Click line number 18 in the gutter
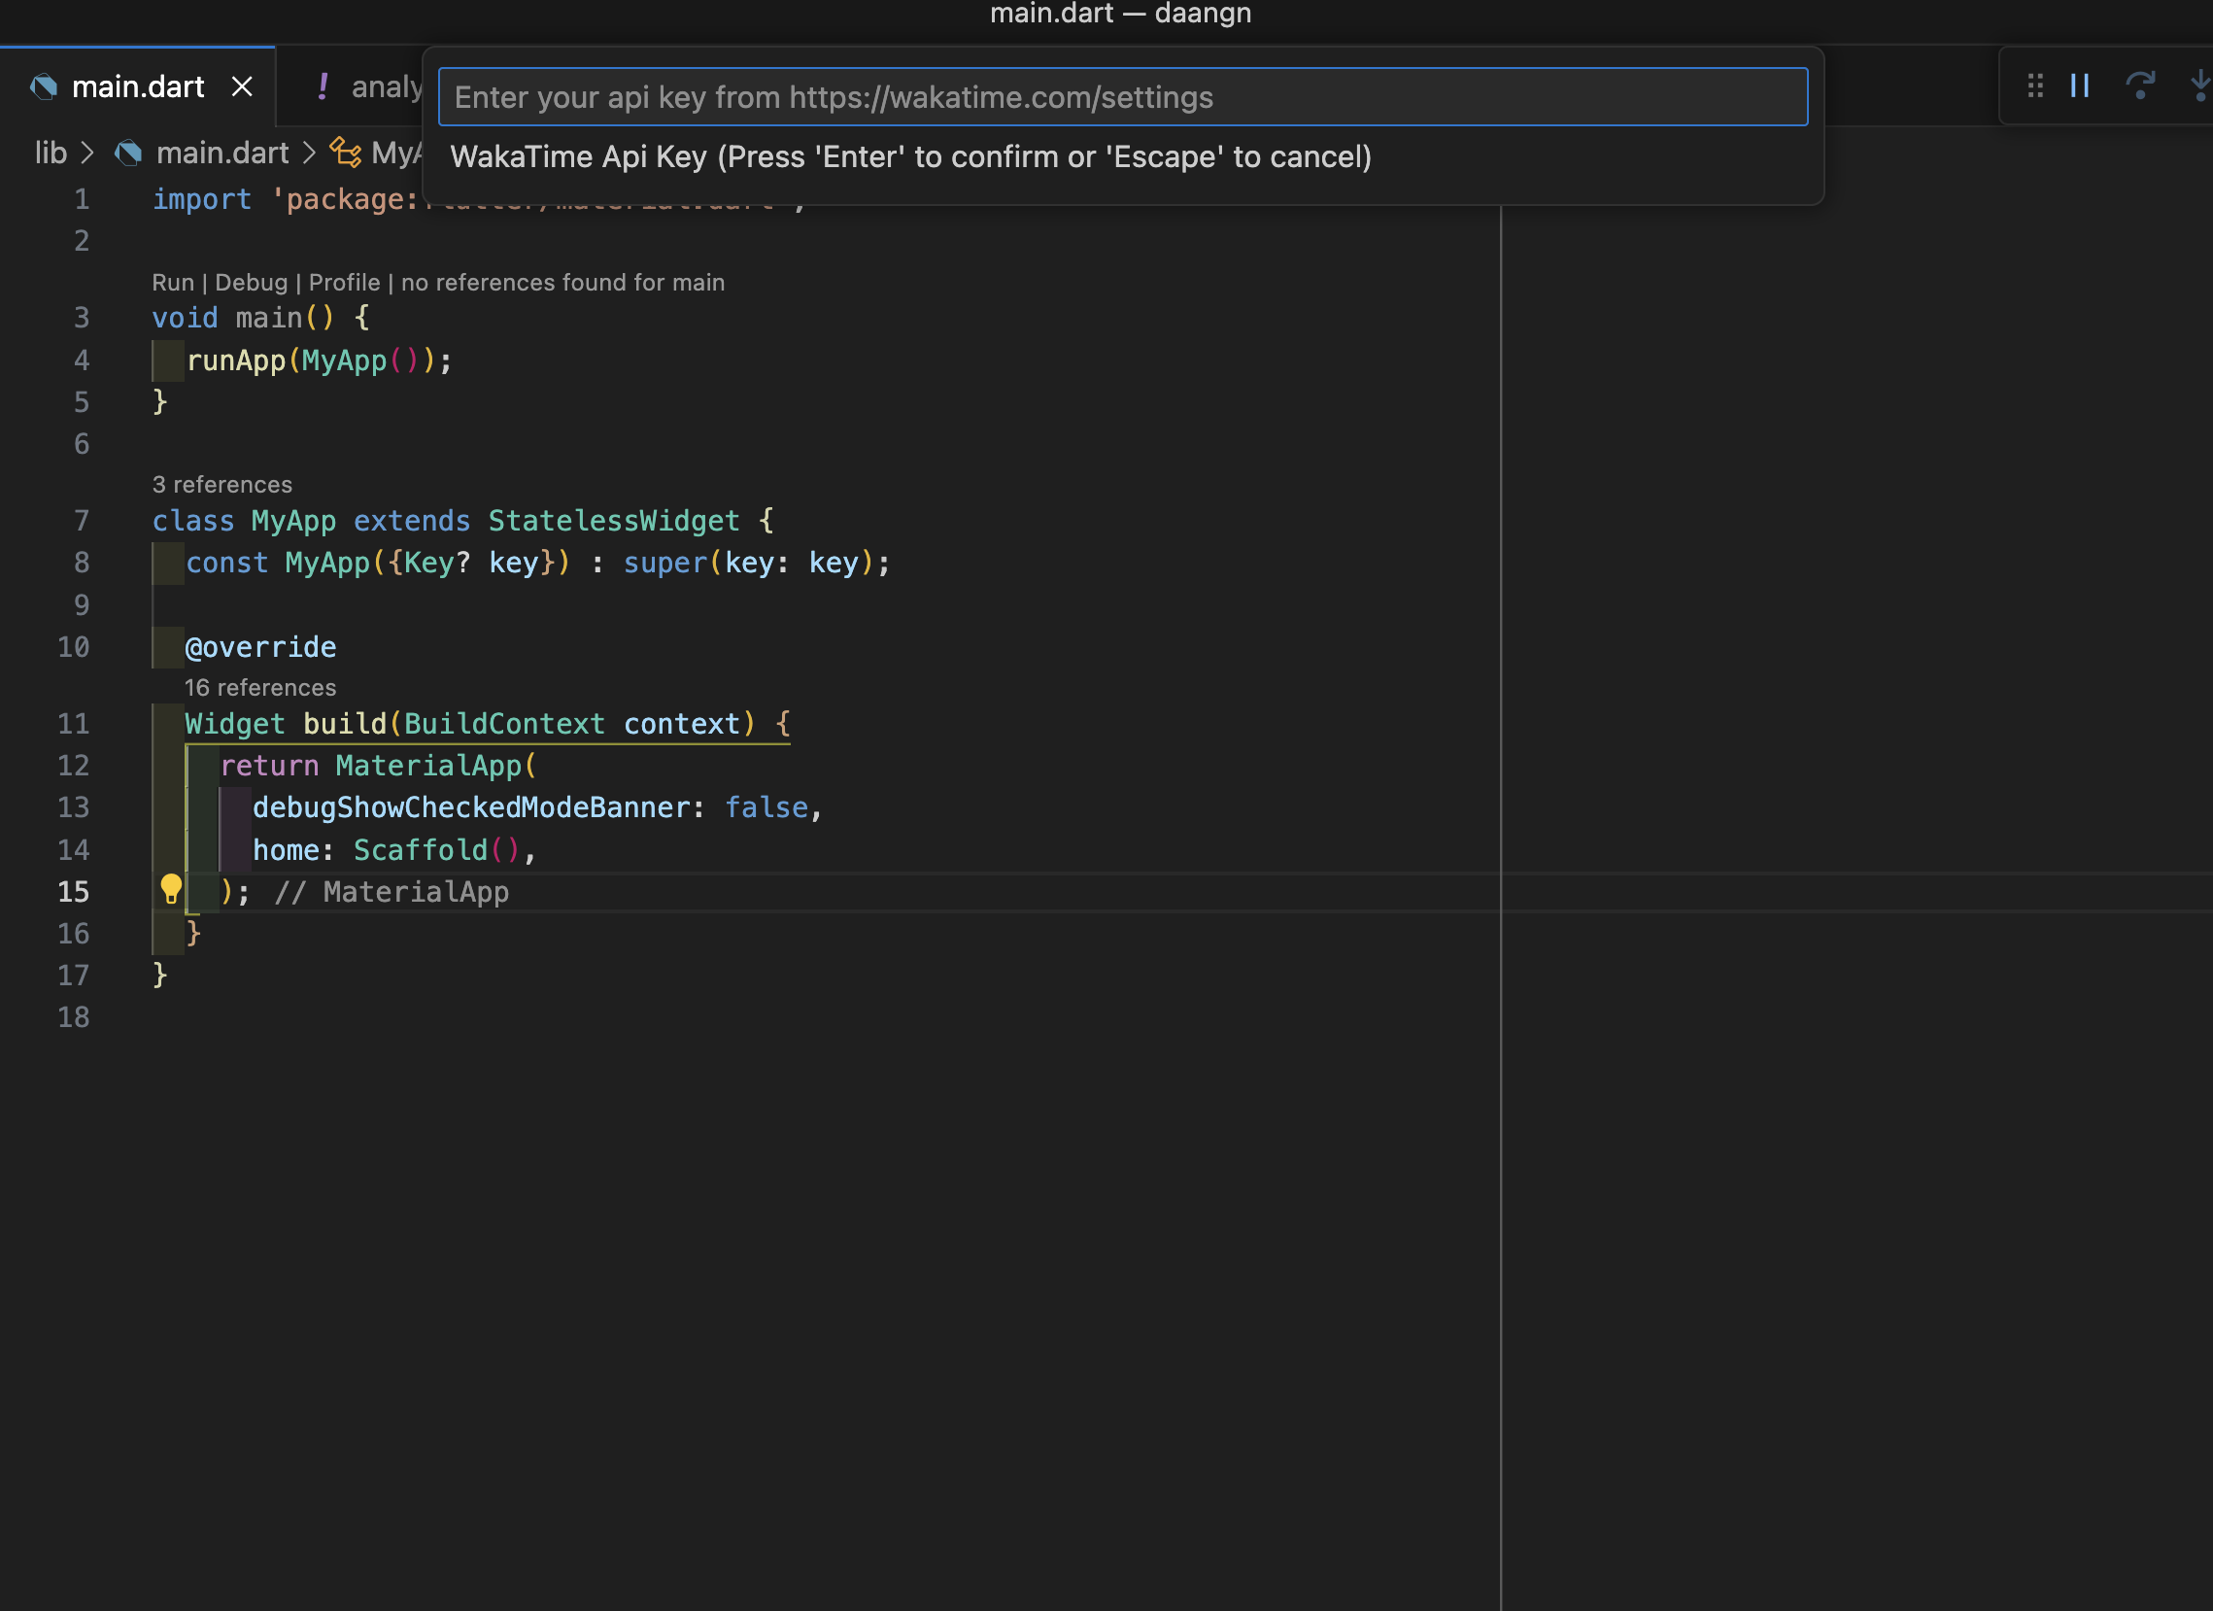The width and height of the screenshot is (2213, 1611). (x=73, y=1017)
